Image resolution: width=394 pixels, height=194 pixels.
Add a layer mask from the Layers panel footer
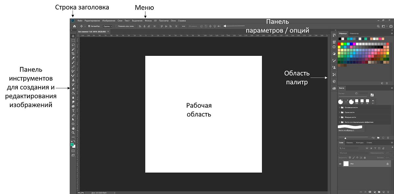pos(370,192)
